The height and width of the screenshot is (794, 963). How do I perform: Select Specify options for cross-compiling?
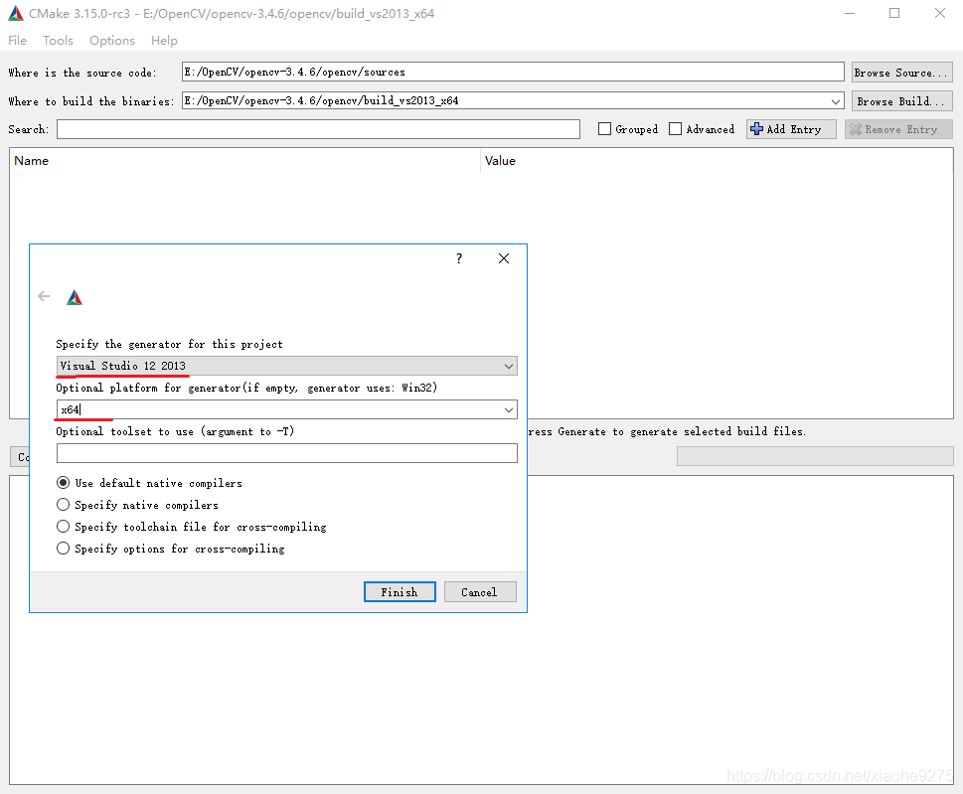coord(63,549)
